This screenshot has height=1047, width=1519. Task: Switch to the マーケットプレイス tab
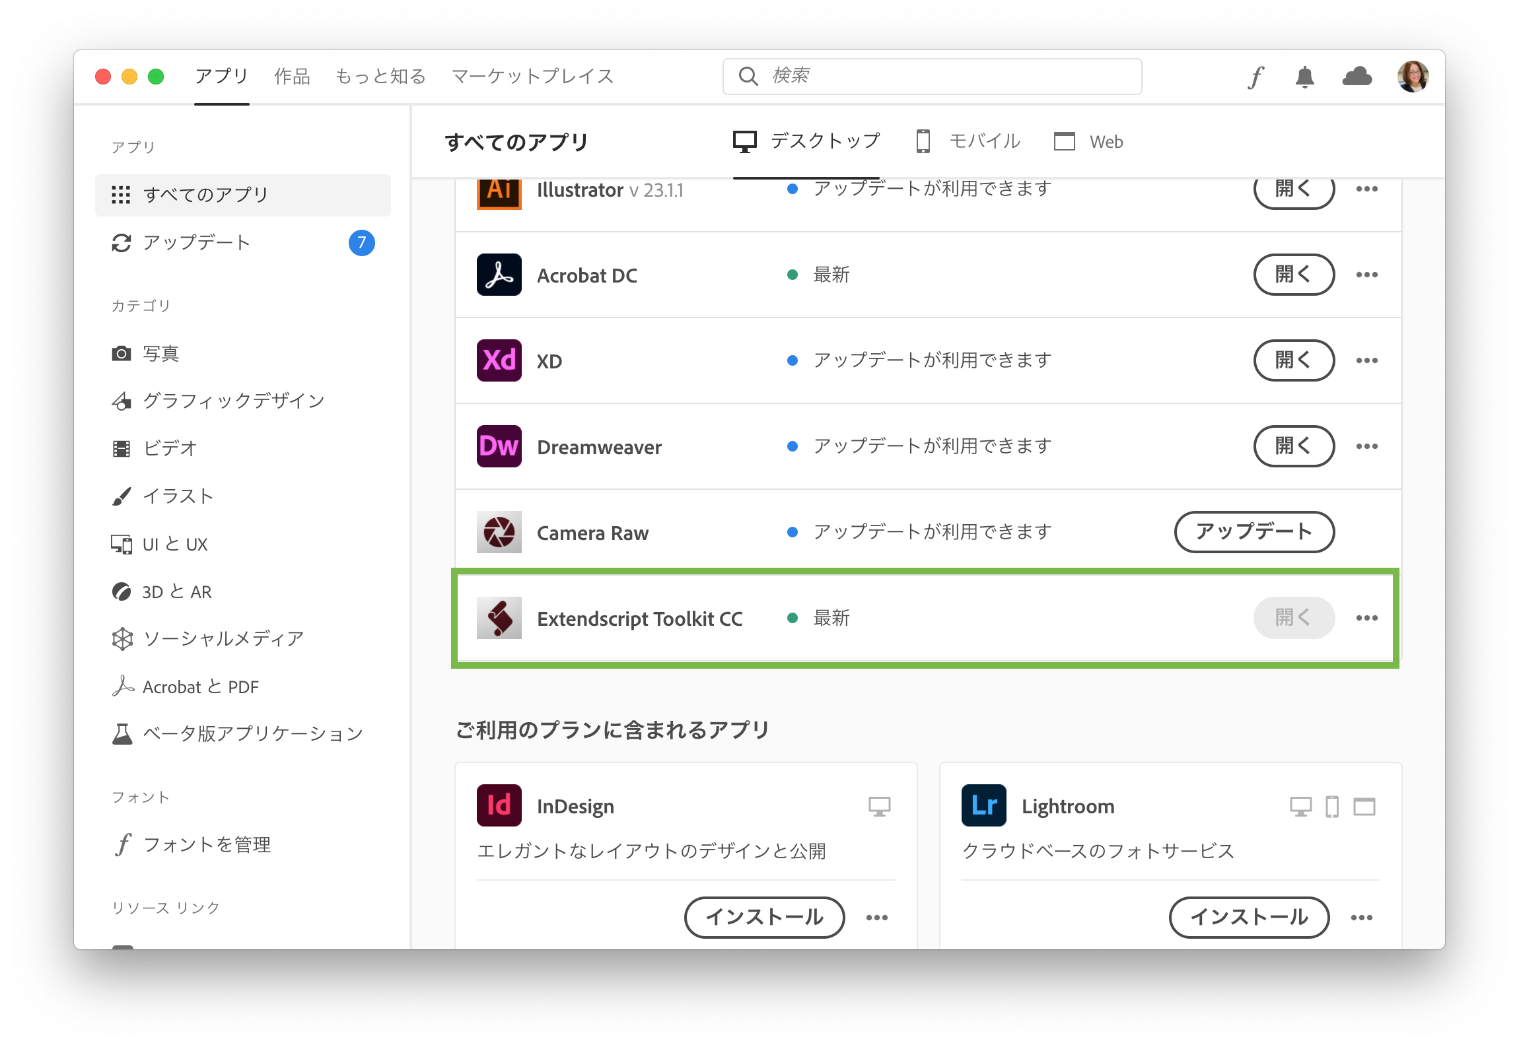pos(532,77)
